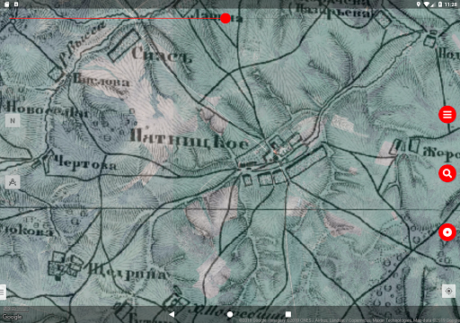Tap the 11:28 clock in status bar
Viewport: 460px width, 323px height.
451,4
